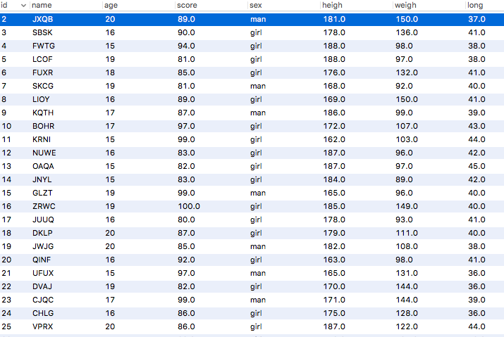Click weigh value 149.0 in ZRWC row
The image size is (504, 337).
pyautogui.click(x=407, y=206)
